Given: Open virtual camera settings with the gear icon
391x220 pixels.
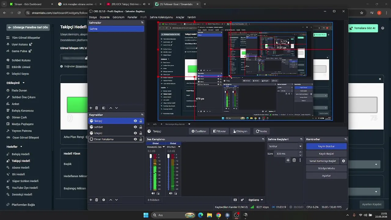Looking at the screenshot, I should pos(343,161).
